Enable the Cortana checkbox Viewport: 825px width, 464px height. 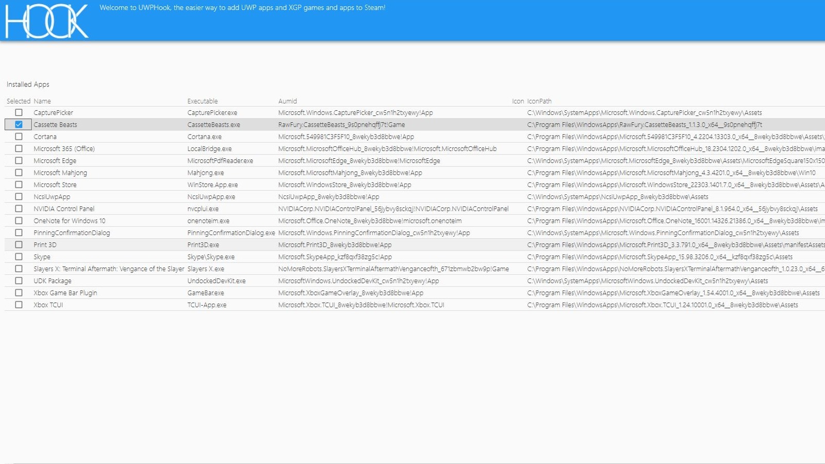tap(19, 137)
